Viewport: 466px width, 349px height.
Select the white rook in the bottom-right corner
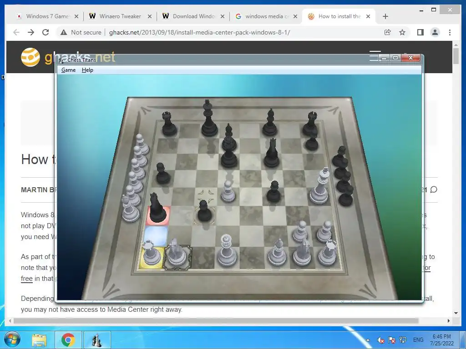[328, 253]
